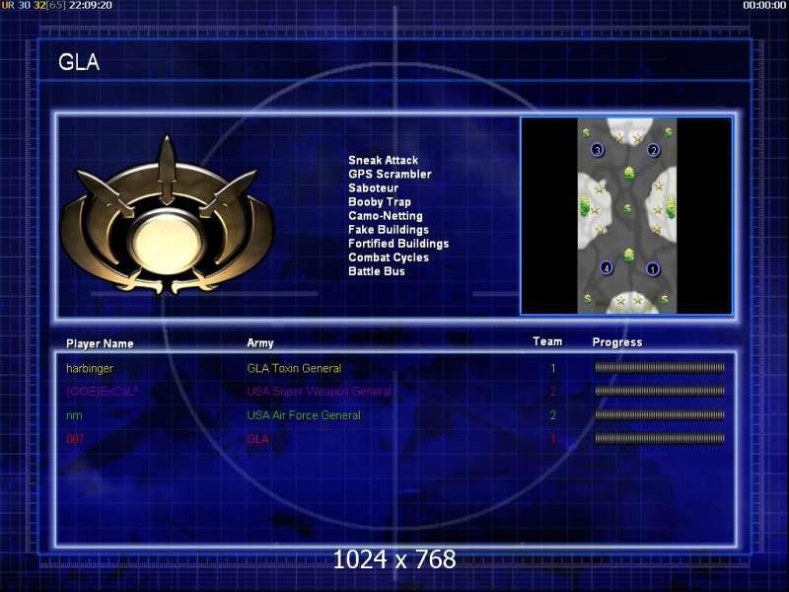Select player name nm
Image resolution: width=789 pixels, height=592 pixels.
pyautogui.click(x=74, y=415)
